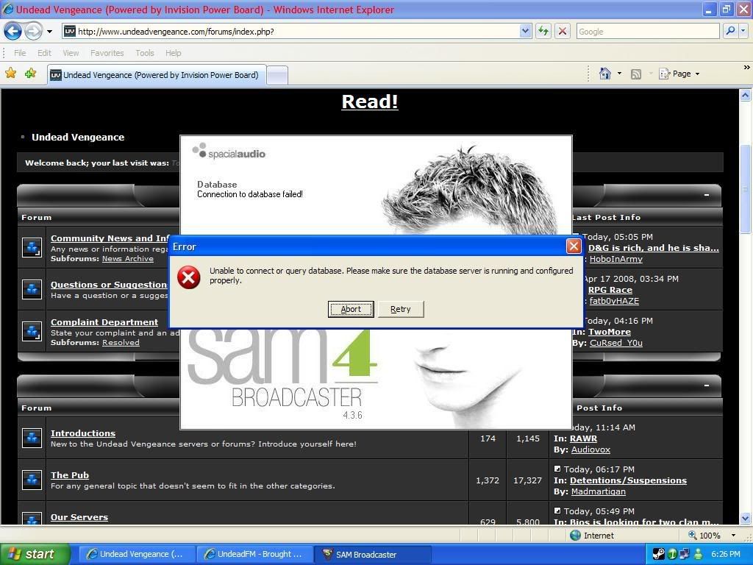Image resolution: width=753 pixels, height=565 pixels.
Task: Open Audiovox user profile link
Action: click(590, 450)
